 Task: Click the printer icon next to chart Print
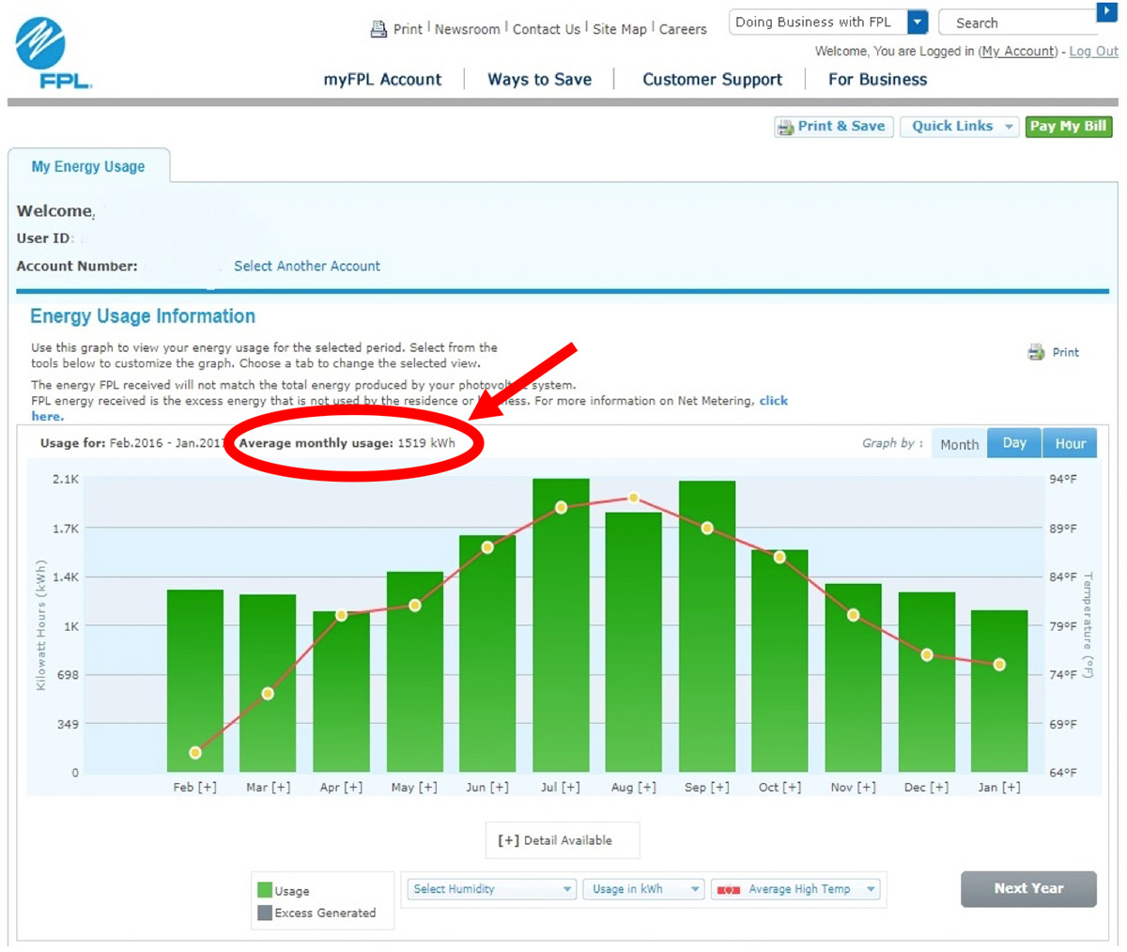(1036, 352)
